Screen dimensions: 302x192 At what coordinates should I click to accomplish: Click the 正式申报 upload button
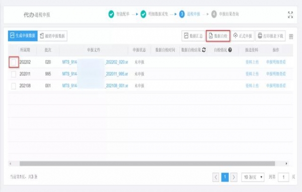tap(243, 36)
